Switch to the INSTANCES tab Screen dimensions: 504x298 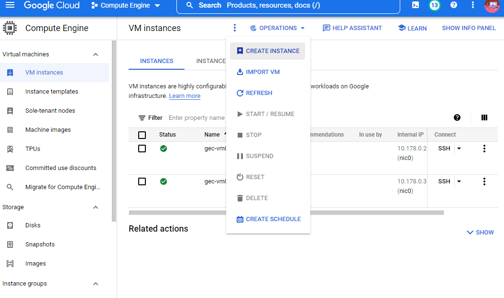(156, 61)
